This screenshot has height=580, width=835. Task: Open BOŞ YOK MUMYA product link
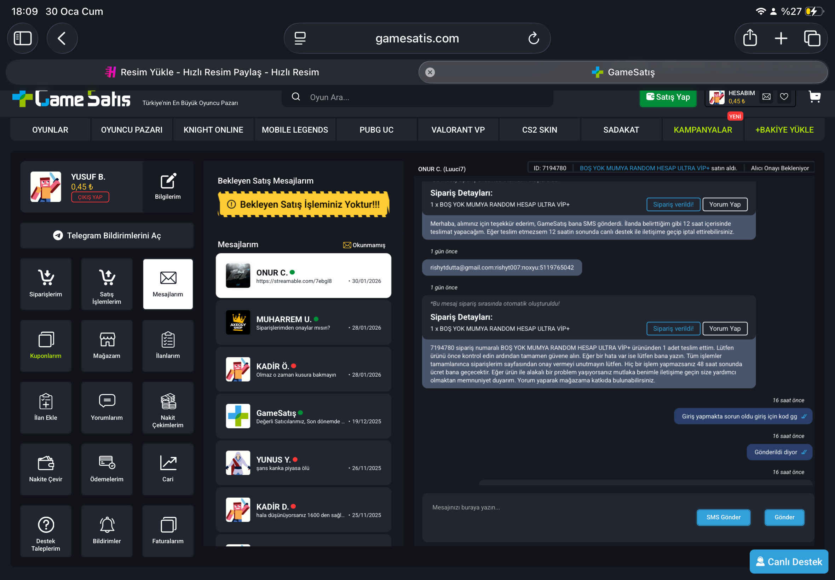(x=645, y=168)
